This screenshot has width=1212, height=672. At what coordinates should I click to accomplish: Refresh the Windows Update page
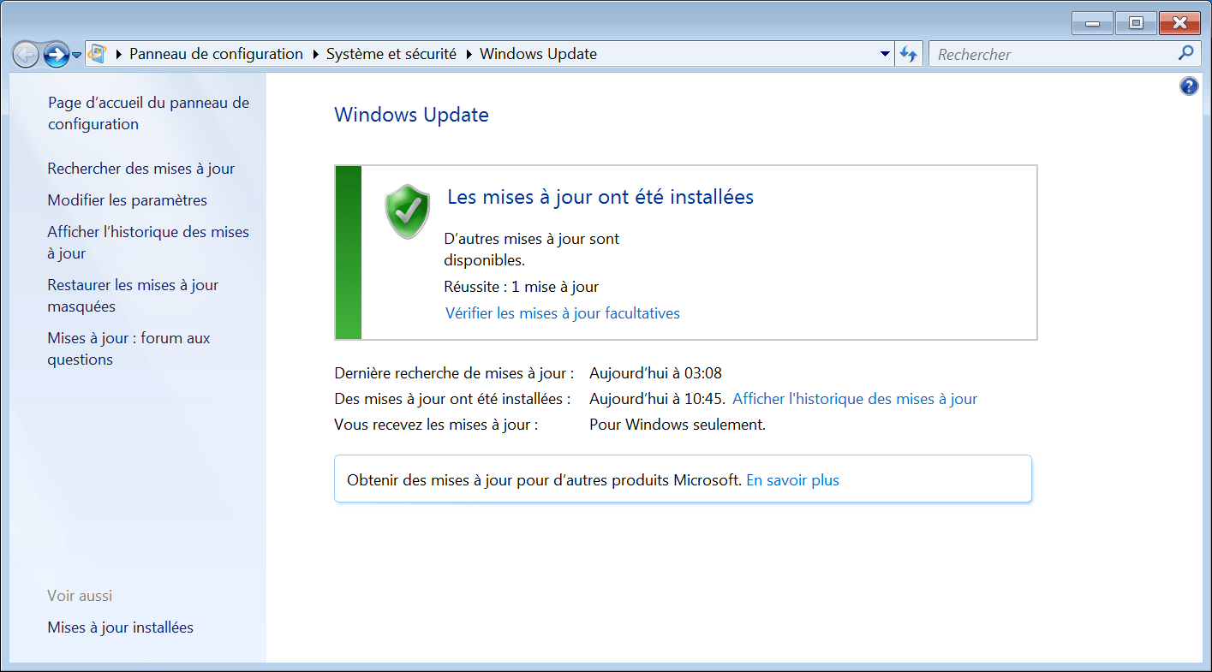point(908,54)
